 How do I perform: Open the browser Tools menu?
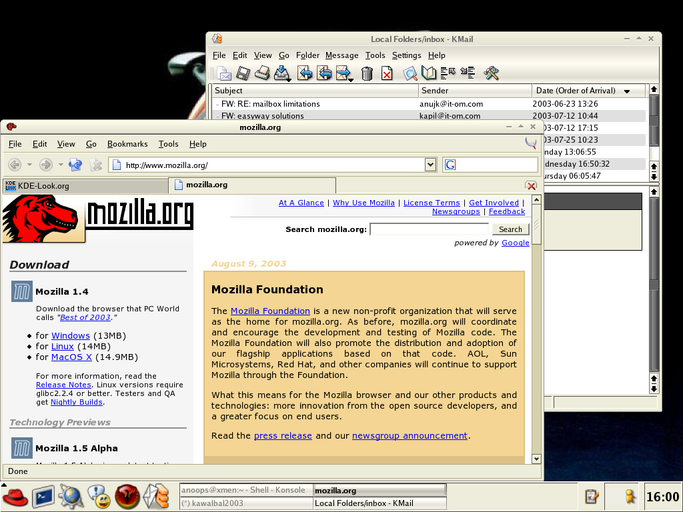168,144
